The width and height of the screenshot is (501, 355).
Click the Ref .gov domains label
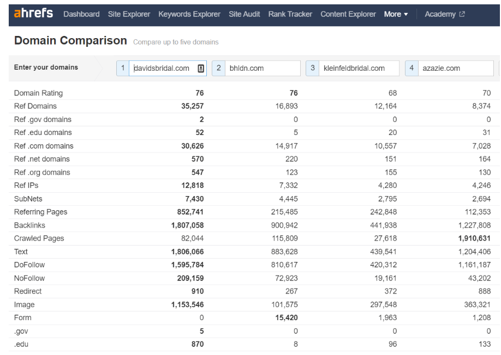coord(43,119)
